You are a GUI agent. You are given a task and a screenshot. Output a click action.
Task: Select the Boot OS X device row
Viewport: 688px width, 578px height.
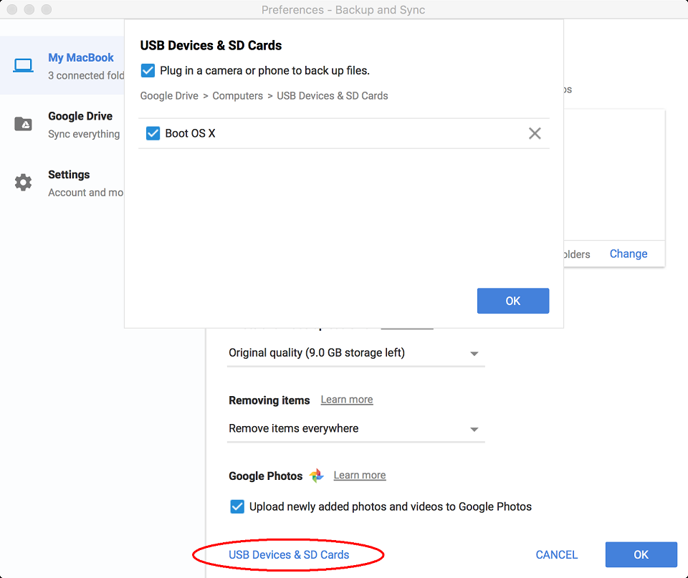[x=343, y=133]
